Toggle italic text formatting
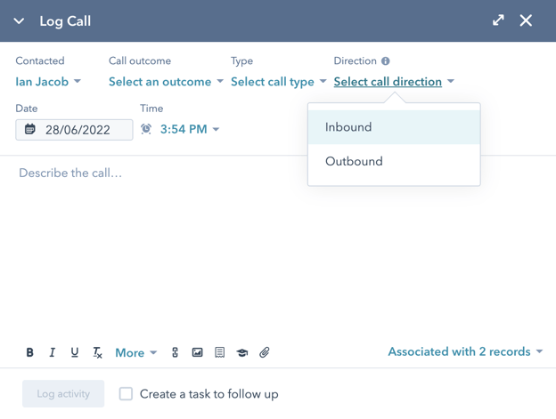This screenshot has width=556, height=419. (x=52, y=352)
